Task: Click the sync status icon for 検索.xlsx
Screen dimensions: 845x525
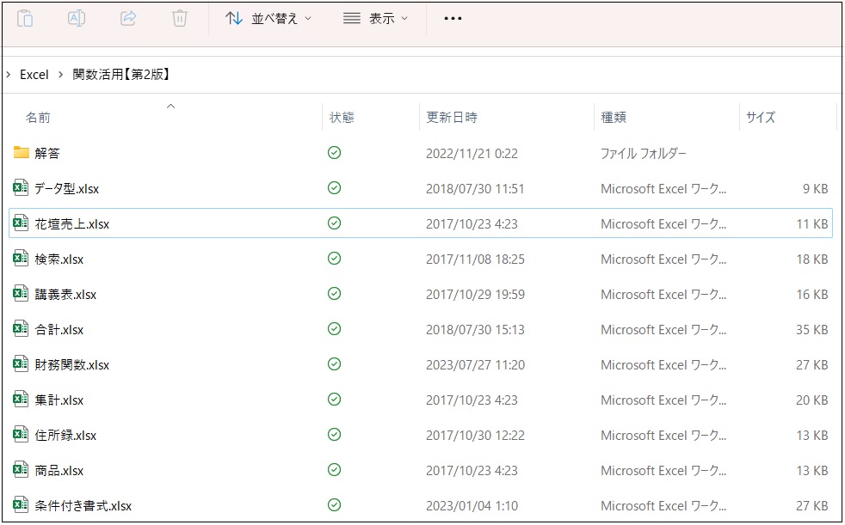Action: tap(335, 259)
